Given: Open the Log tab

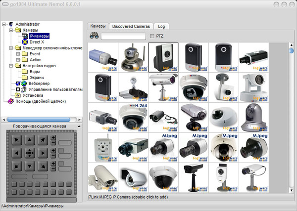Looking at the screenshot, I should (161, 26).
